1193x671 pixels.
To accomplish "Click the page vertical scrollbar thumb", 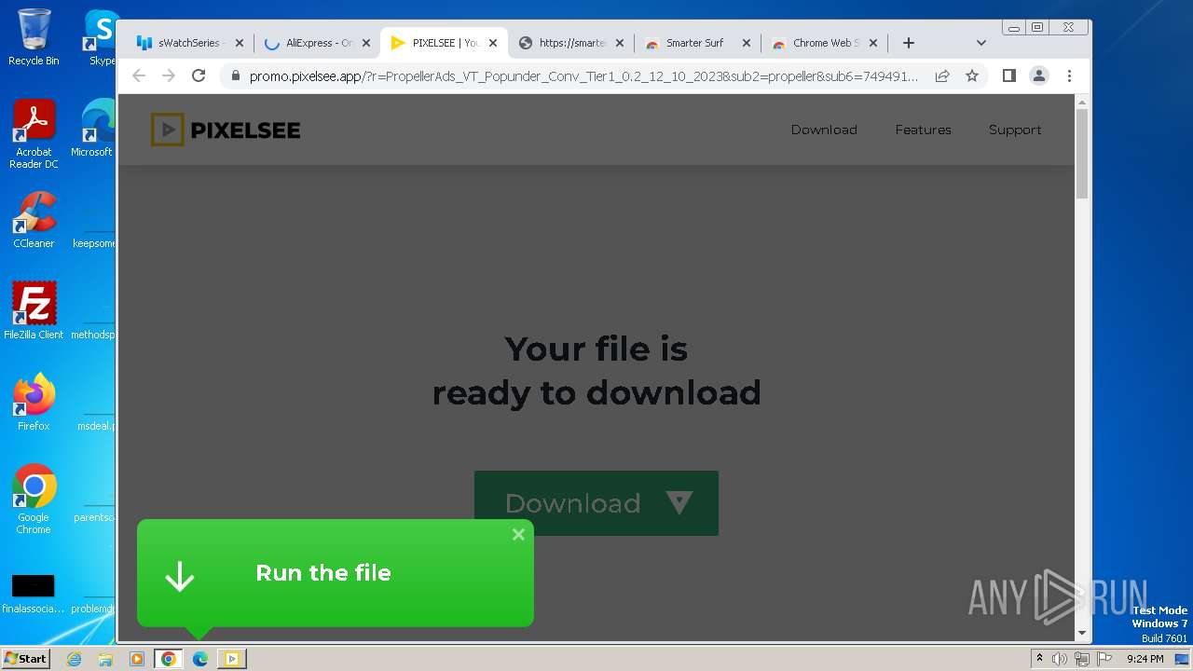I will click(x=1082, y=154).
